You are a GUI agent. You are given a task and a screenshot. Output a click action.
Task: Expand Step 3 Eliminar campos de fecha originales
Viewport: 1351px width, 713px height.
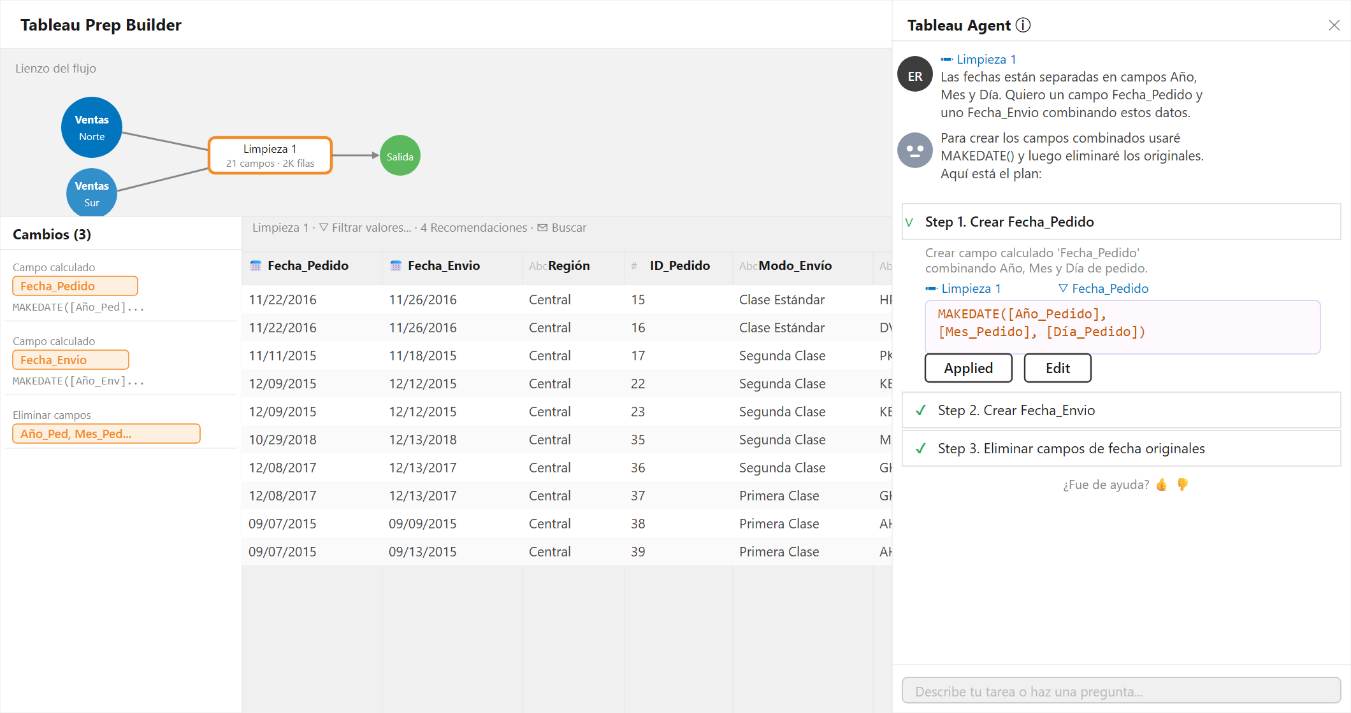tap(1122, 448)
